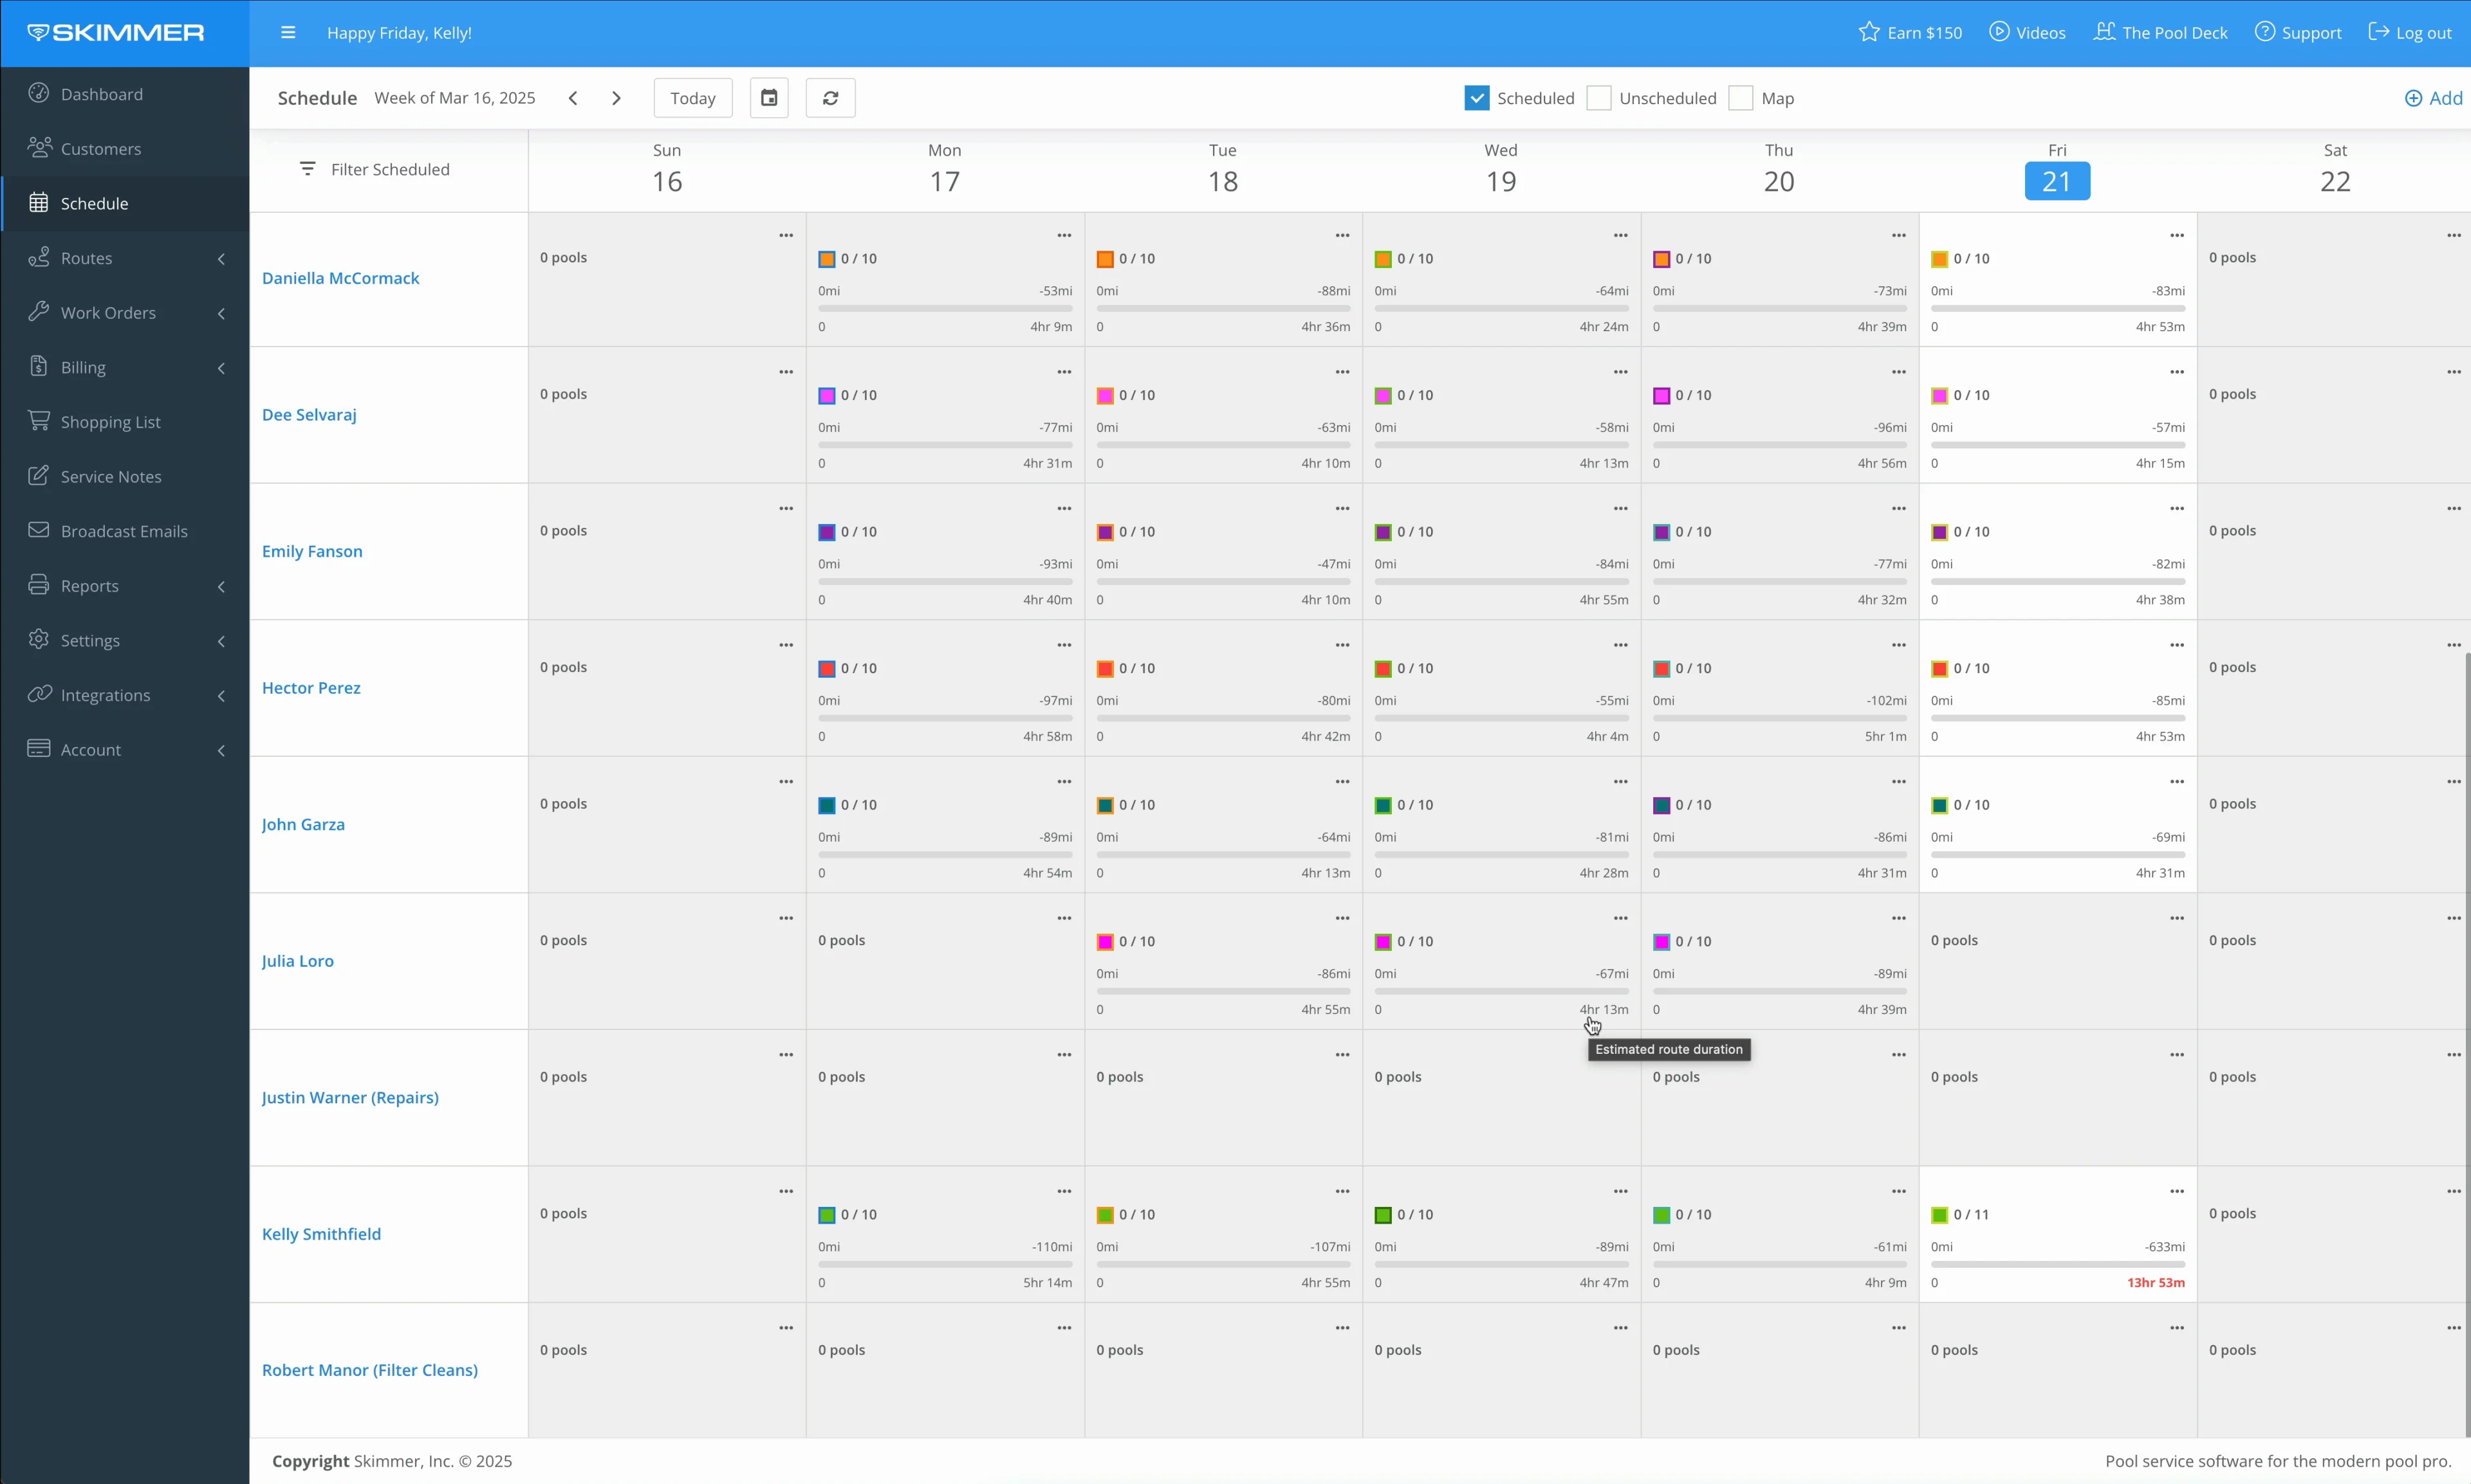The height and width of the screenshot is (1484, 2471).
Task: Open options for Daniella McCormack's Monday route
Action: point(1064,236)
